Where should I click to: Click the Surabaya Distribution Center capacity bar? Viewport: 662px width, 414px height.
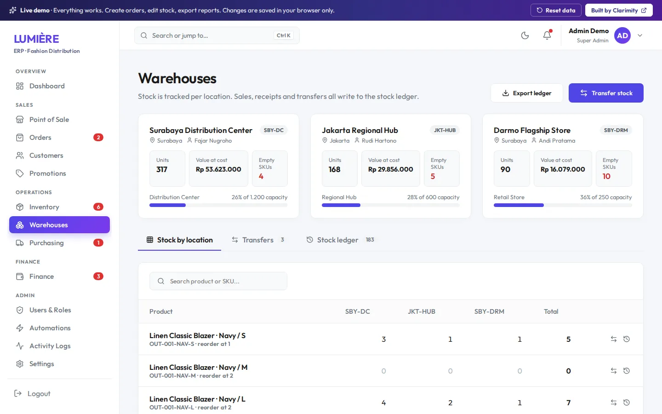click(x=218, y=205)
